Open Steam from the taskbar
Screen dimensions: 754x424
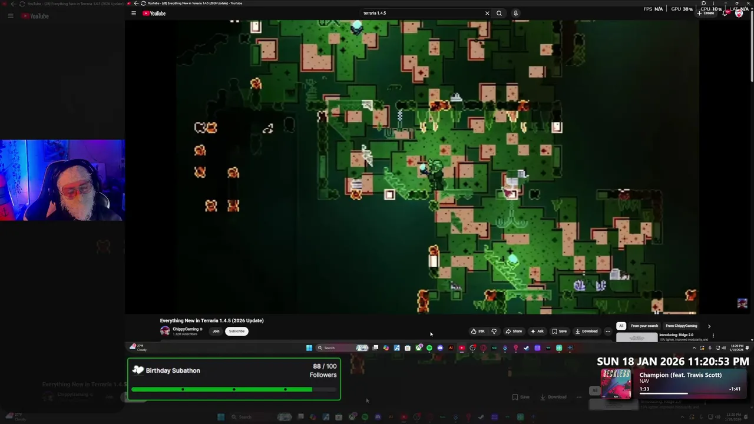[x=527, y=348]
